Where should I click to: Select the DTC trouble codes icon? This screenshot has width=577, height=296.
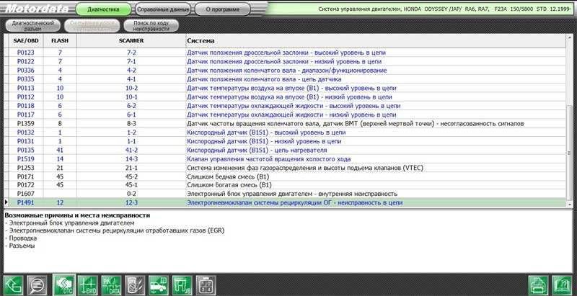click(x=64, y=285)
